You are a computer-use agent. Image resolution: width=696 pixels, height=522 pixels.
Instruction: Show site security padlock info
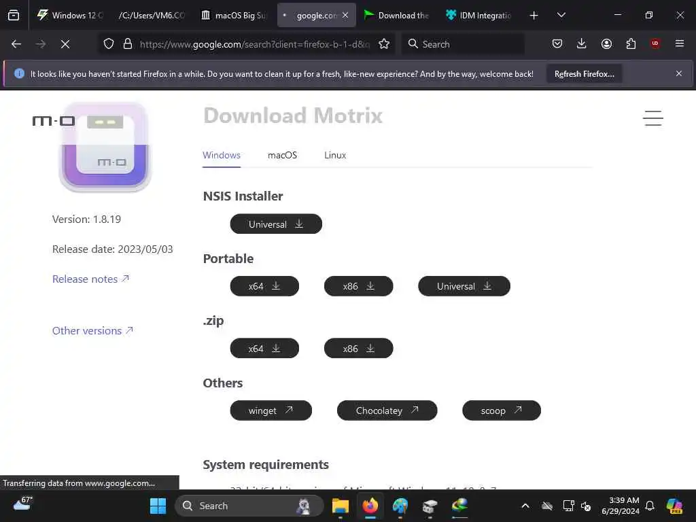pos(128,44)
